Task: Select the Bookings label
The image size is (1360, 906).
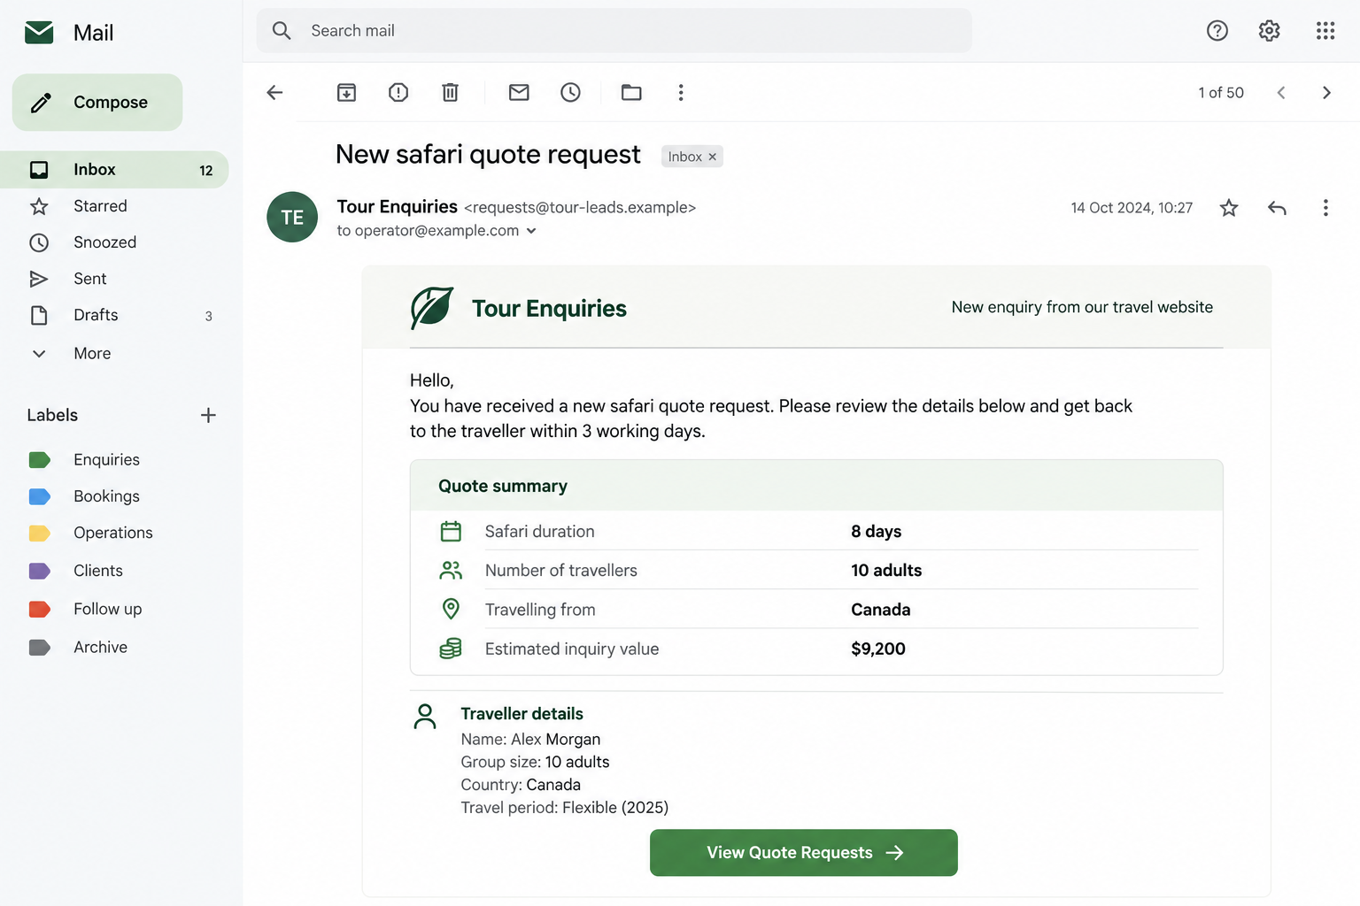Action: pyautogui.click(x=106, y=496)
